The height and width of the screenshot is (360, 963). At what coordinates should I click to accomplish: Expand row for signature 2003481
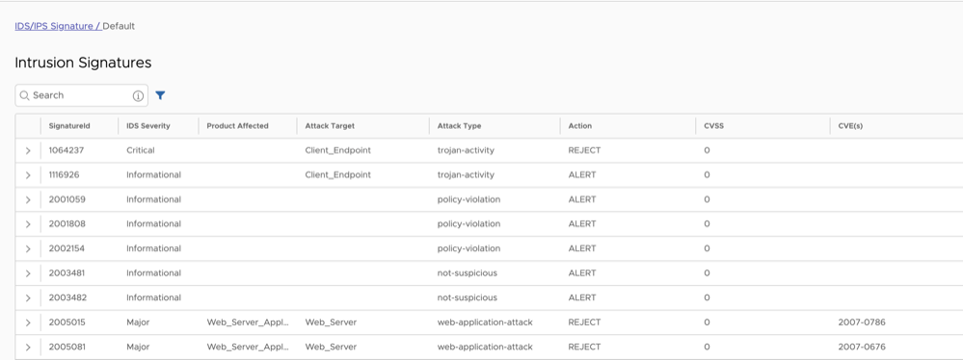(28, 273)
